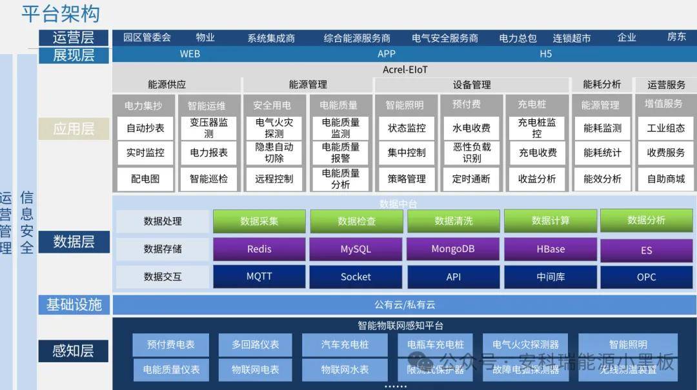Select the purple MongoDB block

pos(454,249)
